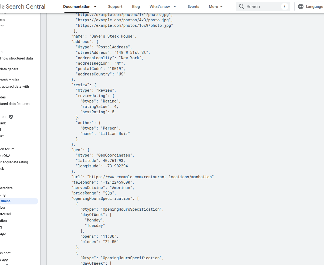Click code line "closes": "22:00"

click(x=99, y=242)
